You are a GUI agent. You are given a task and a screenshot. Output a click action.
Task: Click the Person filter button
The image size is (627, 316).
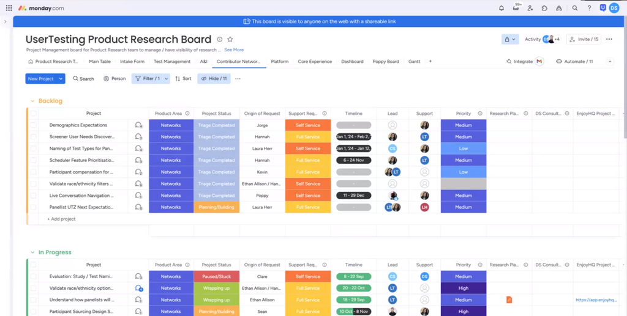(x=115, y=79)
